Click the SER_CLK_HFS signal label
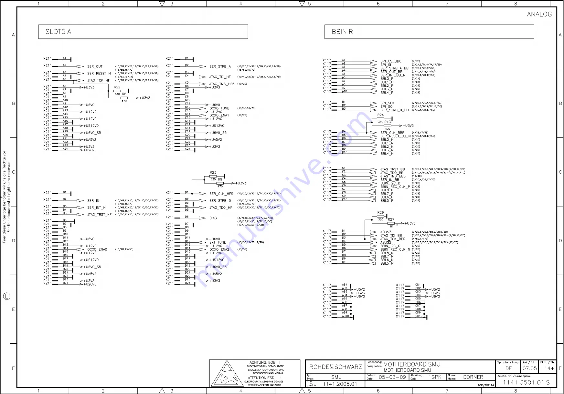Image resolution: width=564 pixels, height=394 pixels. coord(221,194)
